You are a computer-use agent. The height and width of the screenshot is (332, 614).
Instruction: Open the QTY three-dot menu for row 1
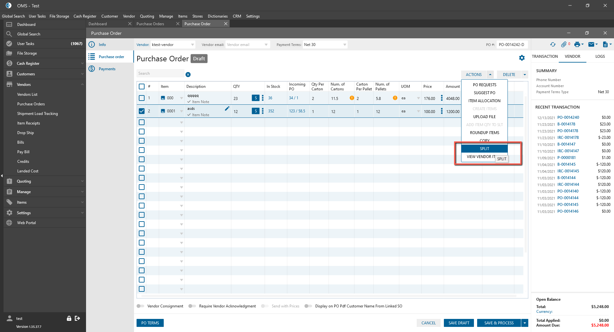(263, 98)
